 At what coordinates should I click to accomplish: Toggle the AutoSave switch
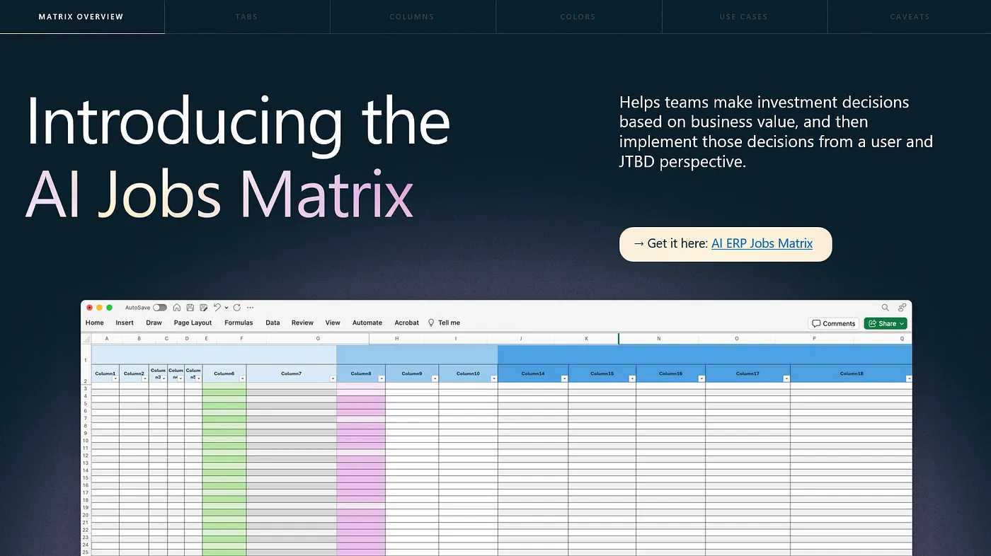[160, 308]
